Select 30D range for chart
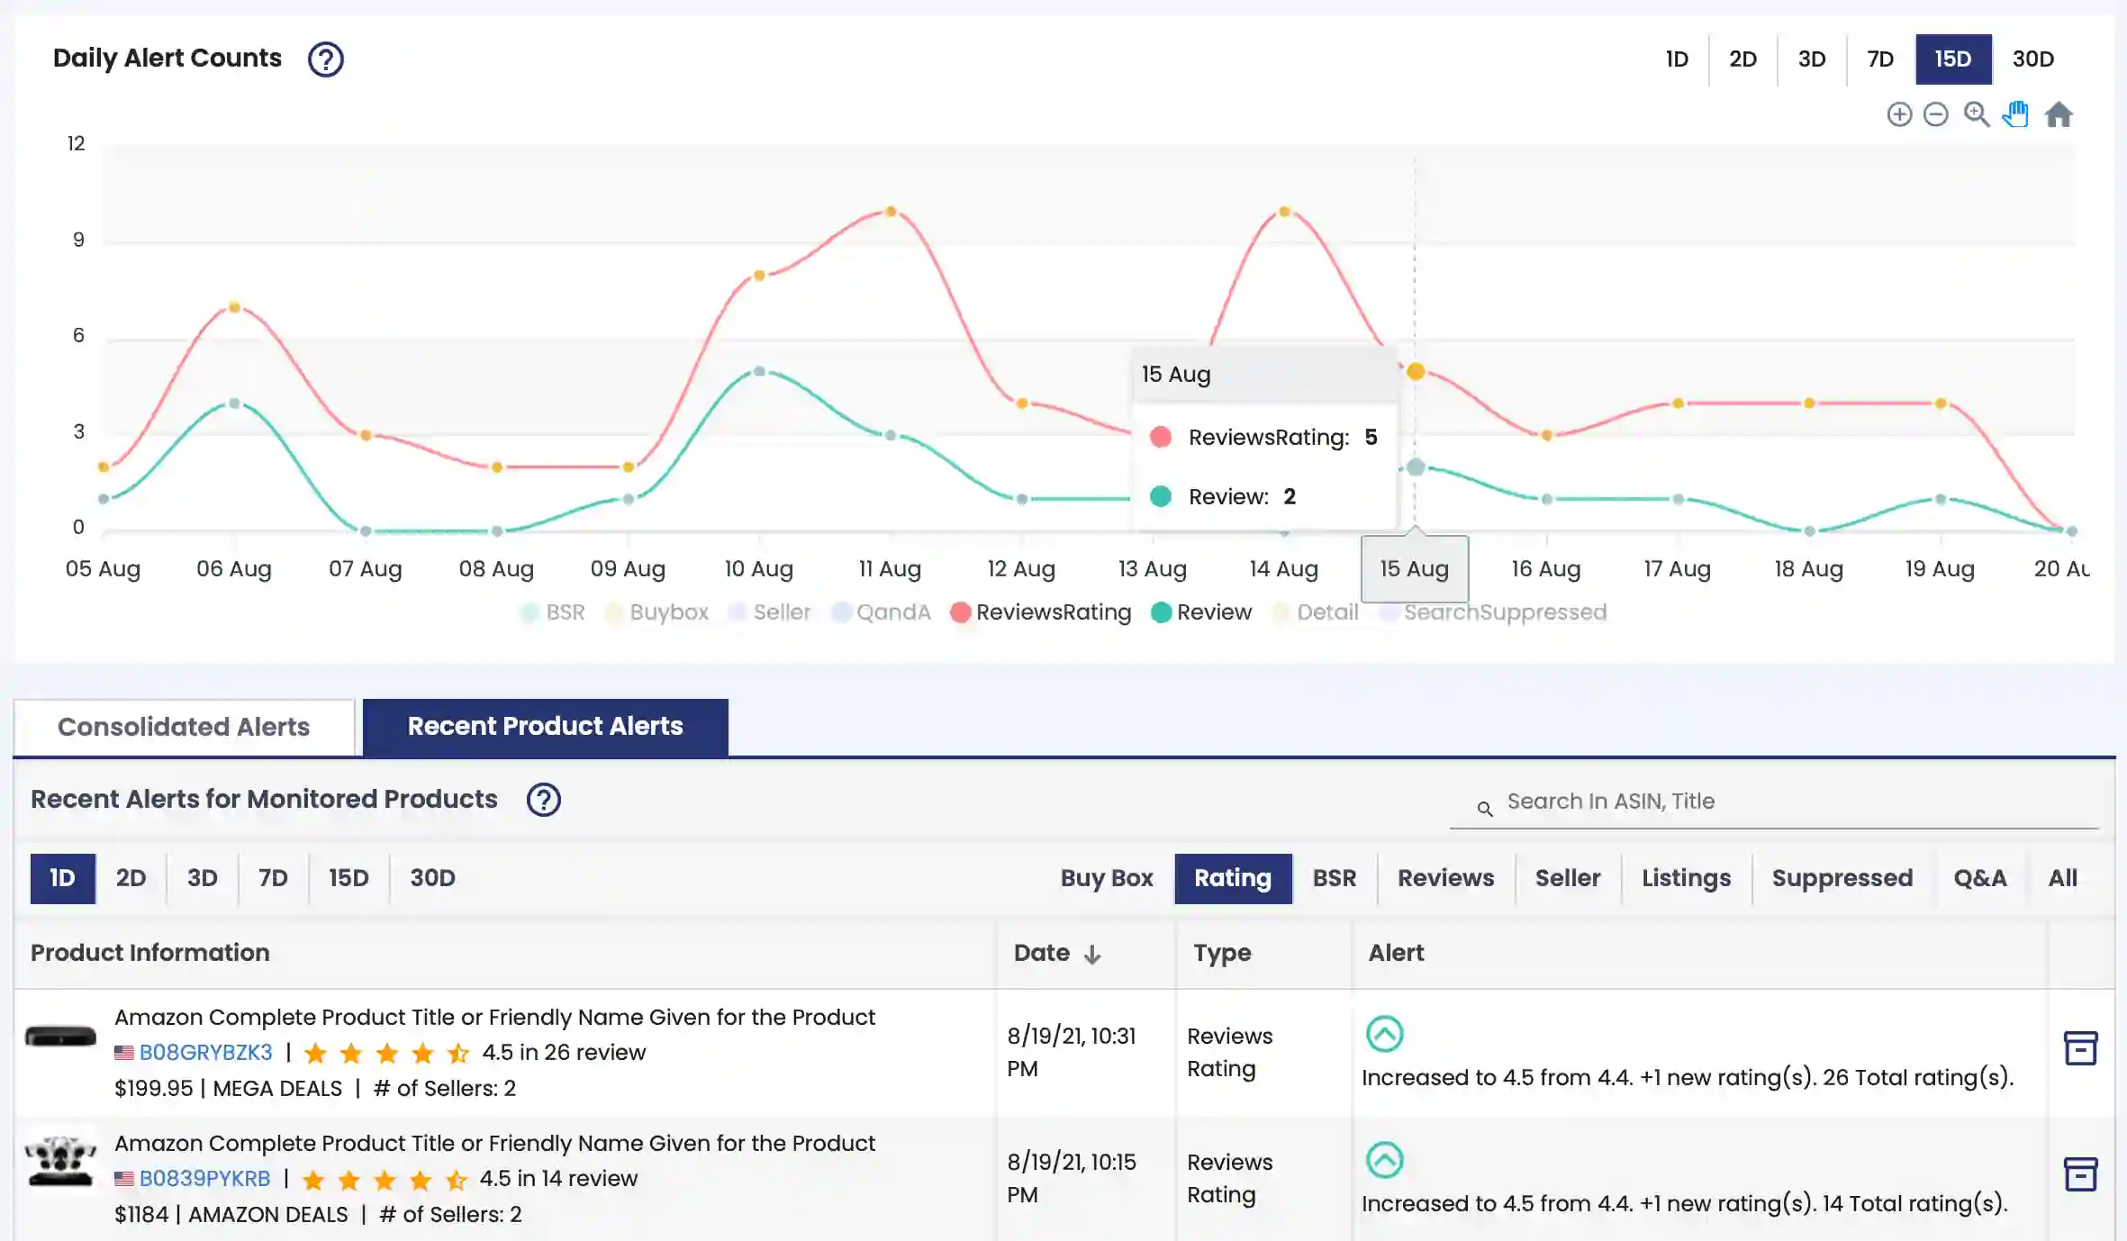The image size is (2127, 1241). 2032,59
